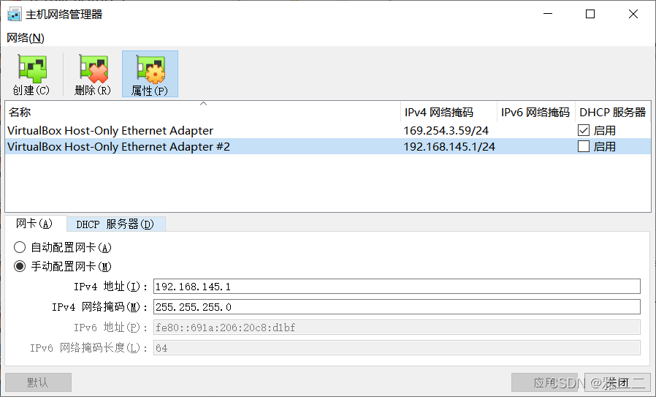Minimize the Host Network Manager window
Image resolution: width=656 pixels, height=397 pixels.
tap(548, 14)
